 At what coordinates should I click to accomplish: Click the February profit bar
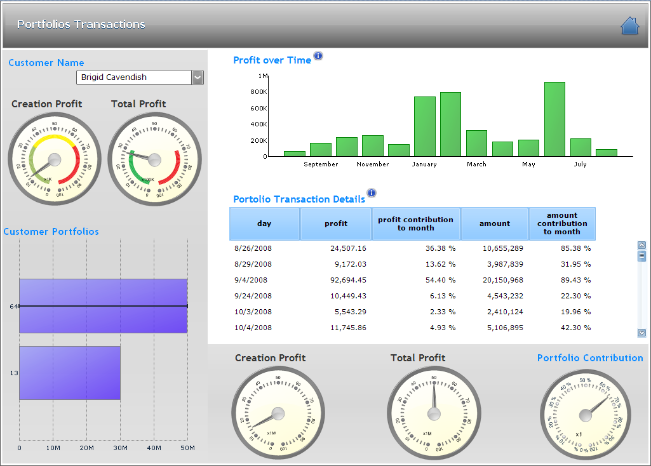point(450,124)
